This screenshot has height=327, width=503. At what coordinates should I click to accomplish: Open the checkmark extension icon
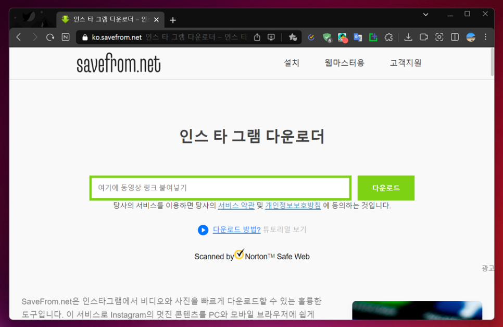[311, 37]
